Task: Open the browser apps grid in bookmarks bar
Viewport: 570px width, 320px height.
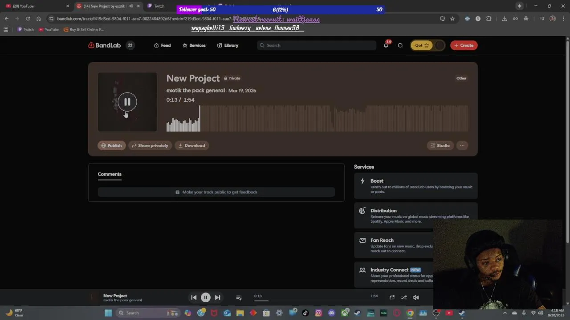Action: pyautogui.click(x=6, y=29)
